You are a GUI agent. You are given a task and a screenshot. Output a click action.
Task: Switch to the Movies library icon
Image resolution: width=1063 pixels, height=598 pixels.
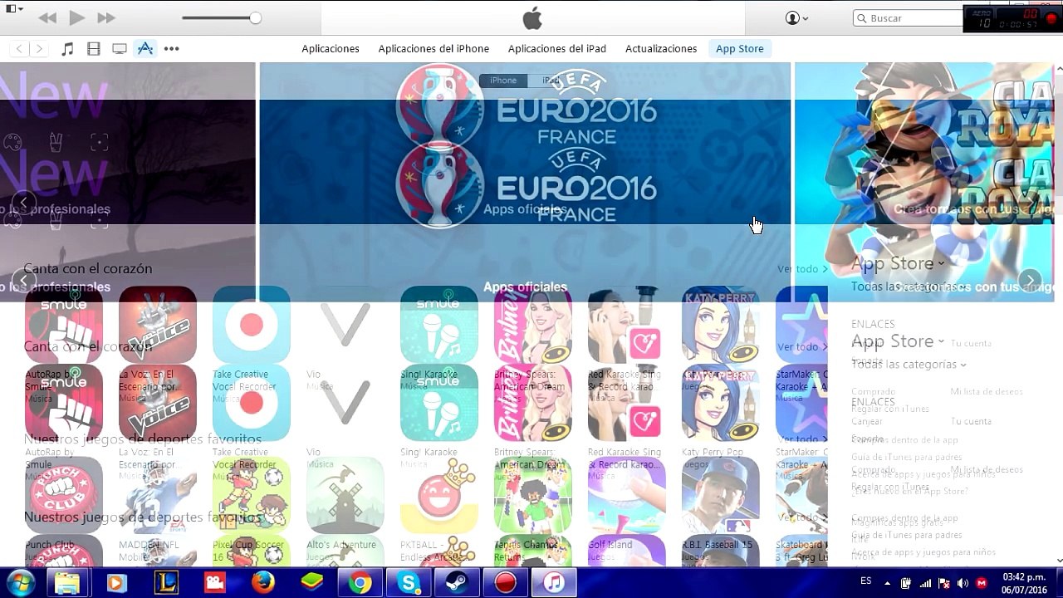point(94,49)
